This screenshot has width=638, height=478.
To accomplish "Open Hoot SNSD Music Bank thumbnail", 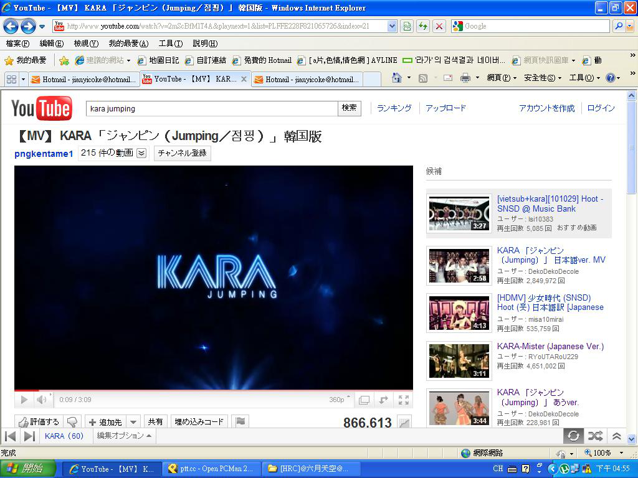I will tap(459, 213).
